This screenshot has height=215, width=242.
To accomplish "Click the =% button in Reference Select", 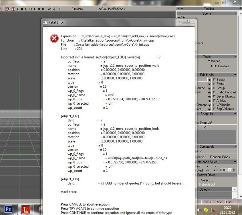I will tap(207, 170).
